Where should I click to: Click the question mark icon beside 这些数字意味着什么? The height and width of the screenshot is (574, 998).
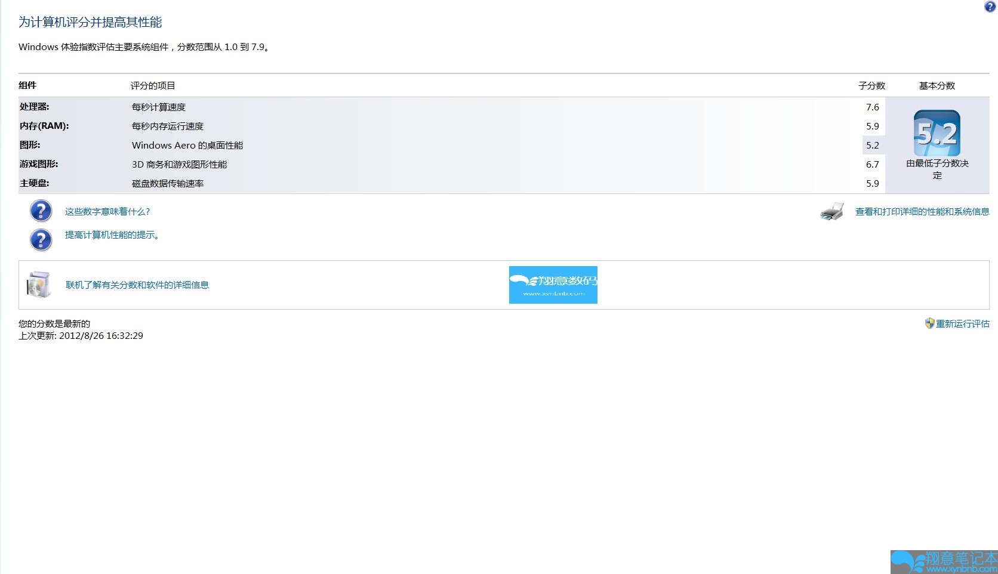(41, 211)
